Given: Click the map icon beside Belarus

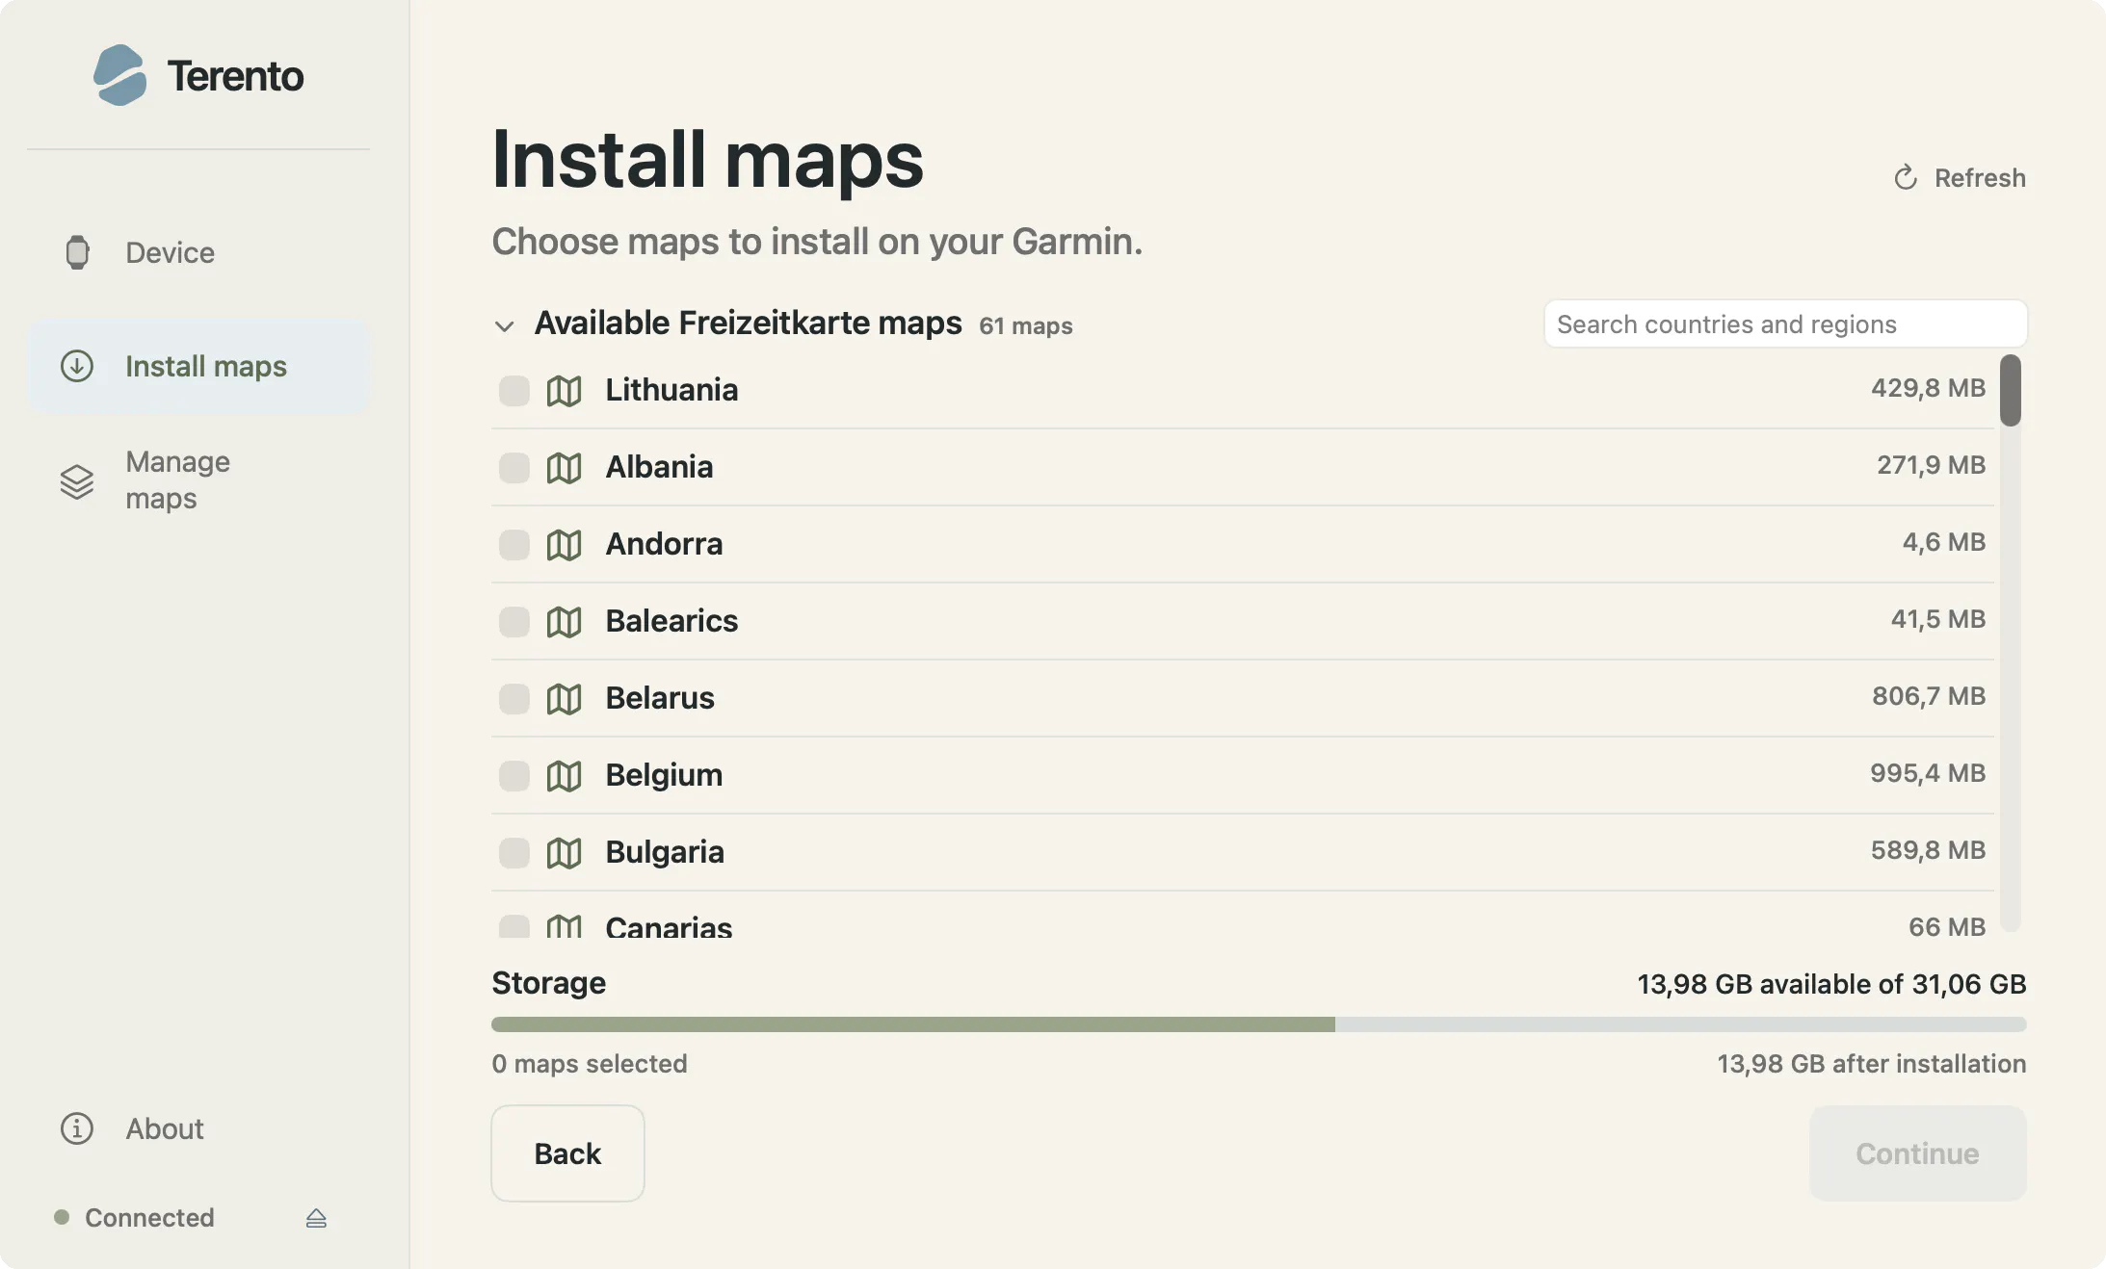Looking at the screenshot, I should coord(565,698).
